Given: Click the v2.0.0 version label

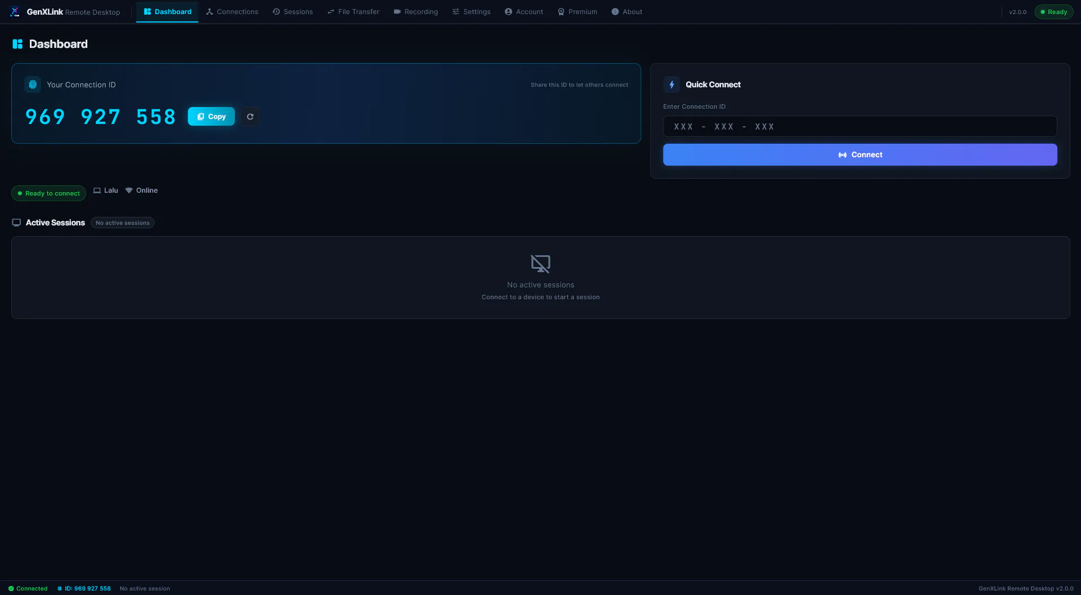Looking at the screenshot, I should coord(1018,12).
